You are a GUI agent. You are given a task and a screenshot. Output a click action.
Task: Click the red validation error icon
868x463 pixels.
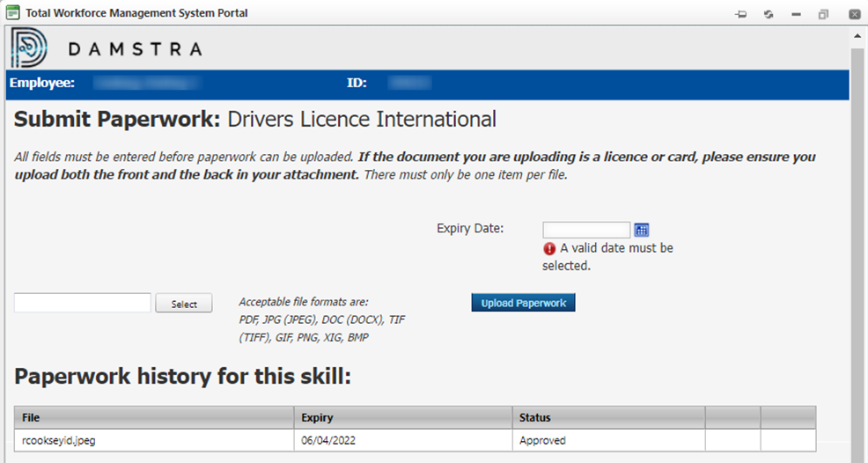(549, 249)
